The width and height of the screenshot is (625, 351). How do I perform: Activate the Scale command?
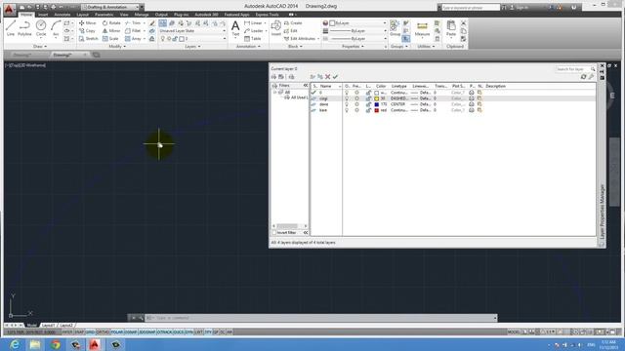point(110,39)
